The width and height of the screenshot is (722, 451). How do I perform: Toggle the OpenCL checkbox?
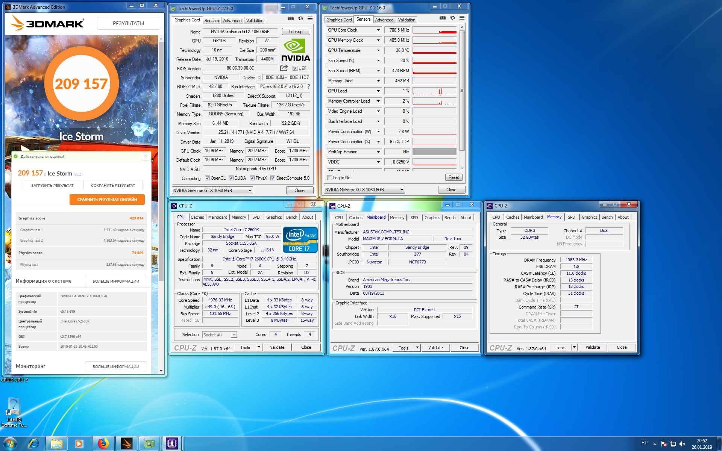click(207, 178)
